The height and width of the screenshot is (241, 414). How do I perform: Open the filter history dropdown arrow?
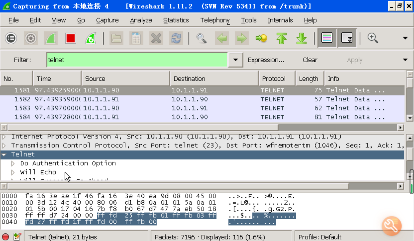tap(236, 60)
